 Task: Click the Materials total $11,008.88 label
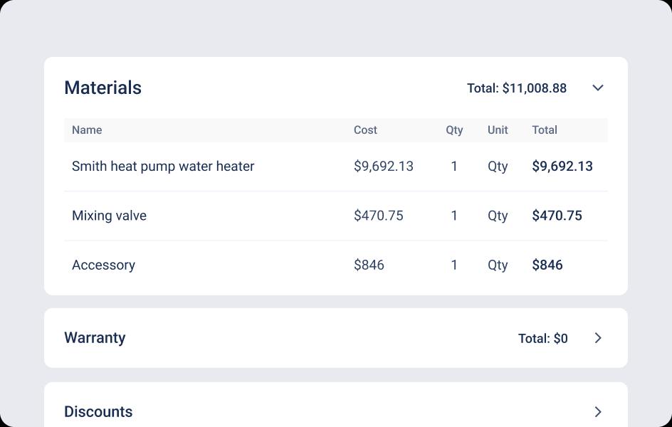[x=517, y=88]
